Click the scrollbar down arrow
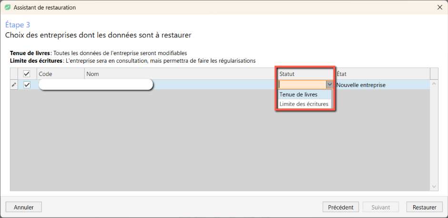Viewport: 448px width, 218px height. coord(434,187)
